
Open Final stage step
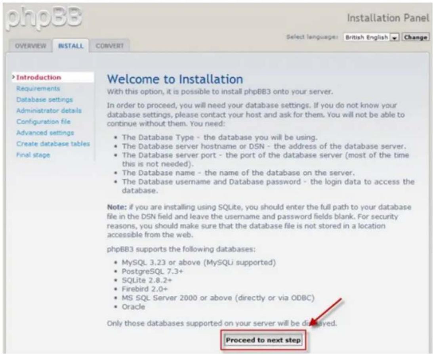(x=33, y=155)
